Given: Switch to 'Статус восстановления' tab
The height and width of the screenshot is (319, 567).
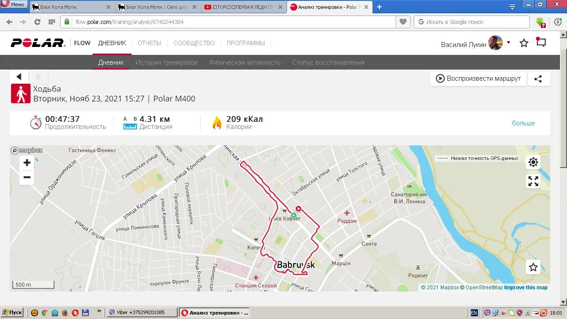Looking at the screenshot, I should pyautogui.click(x=328, y=62).
